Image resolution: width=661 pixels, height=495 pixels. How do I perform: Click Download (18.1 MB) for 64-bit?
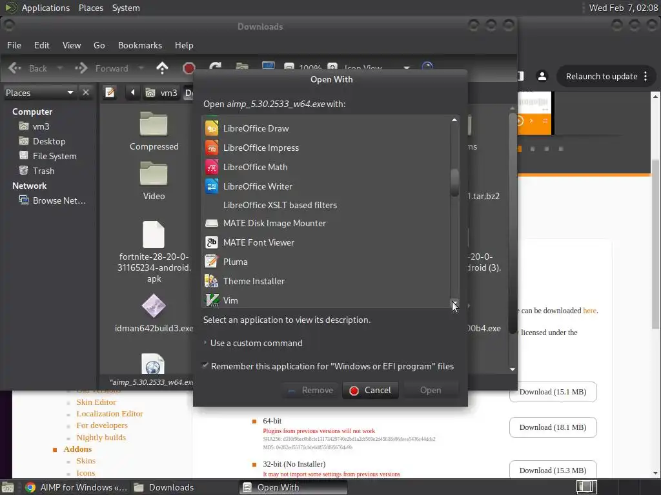pos(553,427)
